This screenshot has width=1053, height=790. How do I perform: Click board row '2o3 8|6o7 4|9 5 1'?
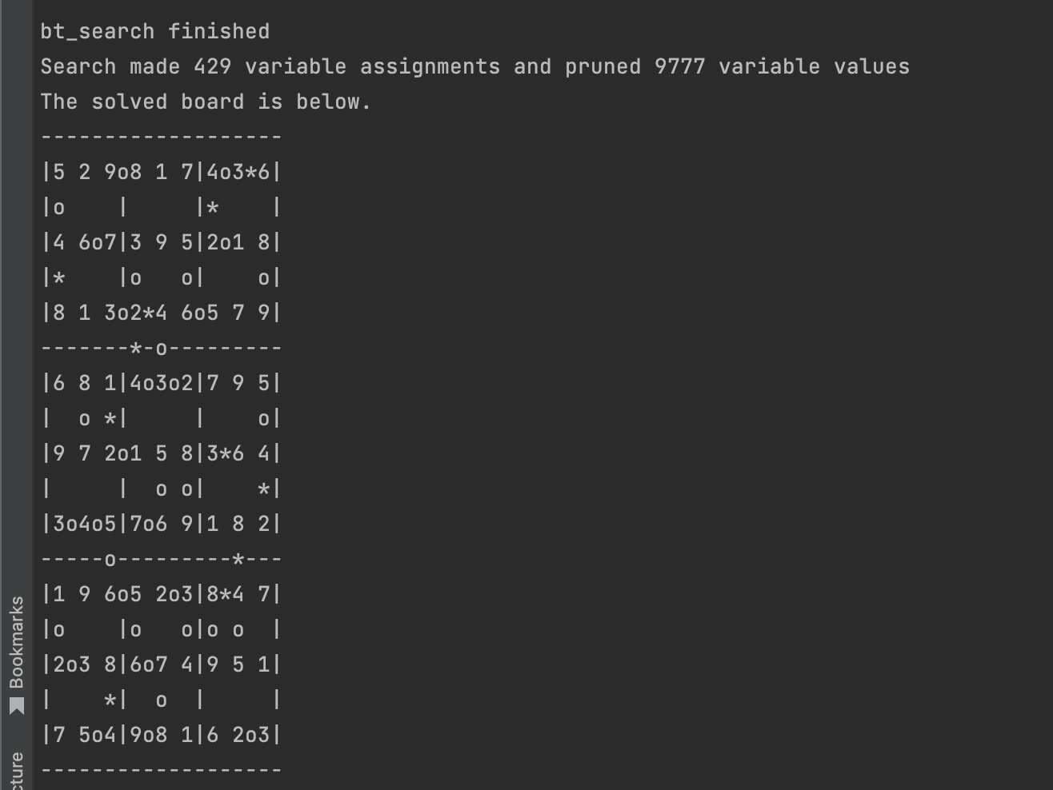[161, 664]
